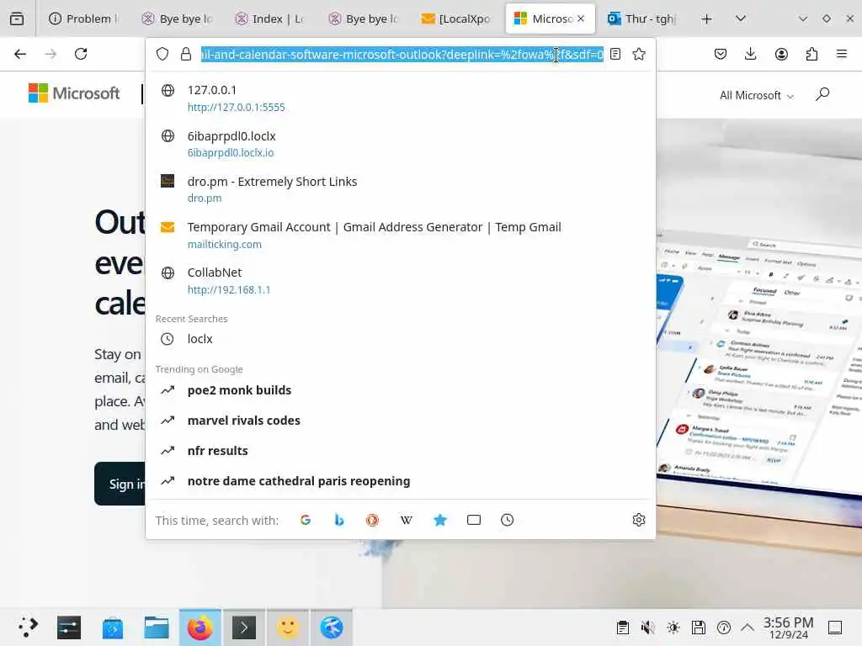Search bookmarks using star icon
Viewport: 862px width, 646px height.
pos(439,520)
